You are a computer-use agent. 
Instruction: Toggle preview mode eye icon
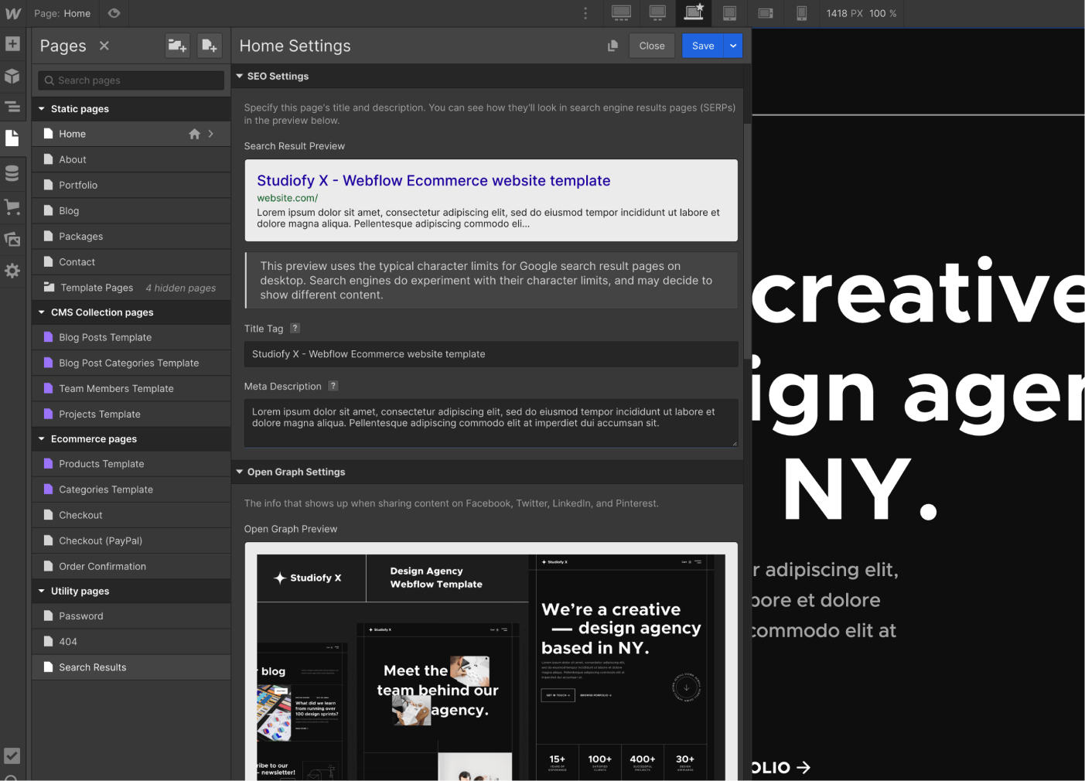click(x=114, y=13)
